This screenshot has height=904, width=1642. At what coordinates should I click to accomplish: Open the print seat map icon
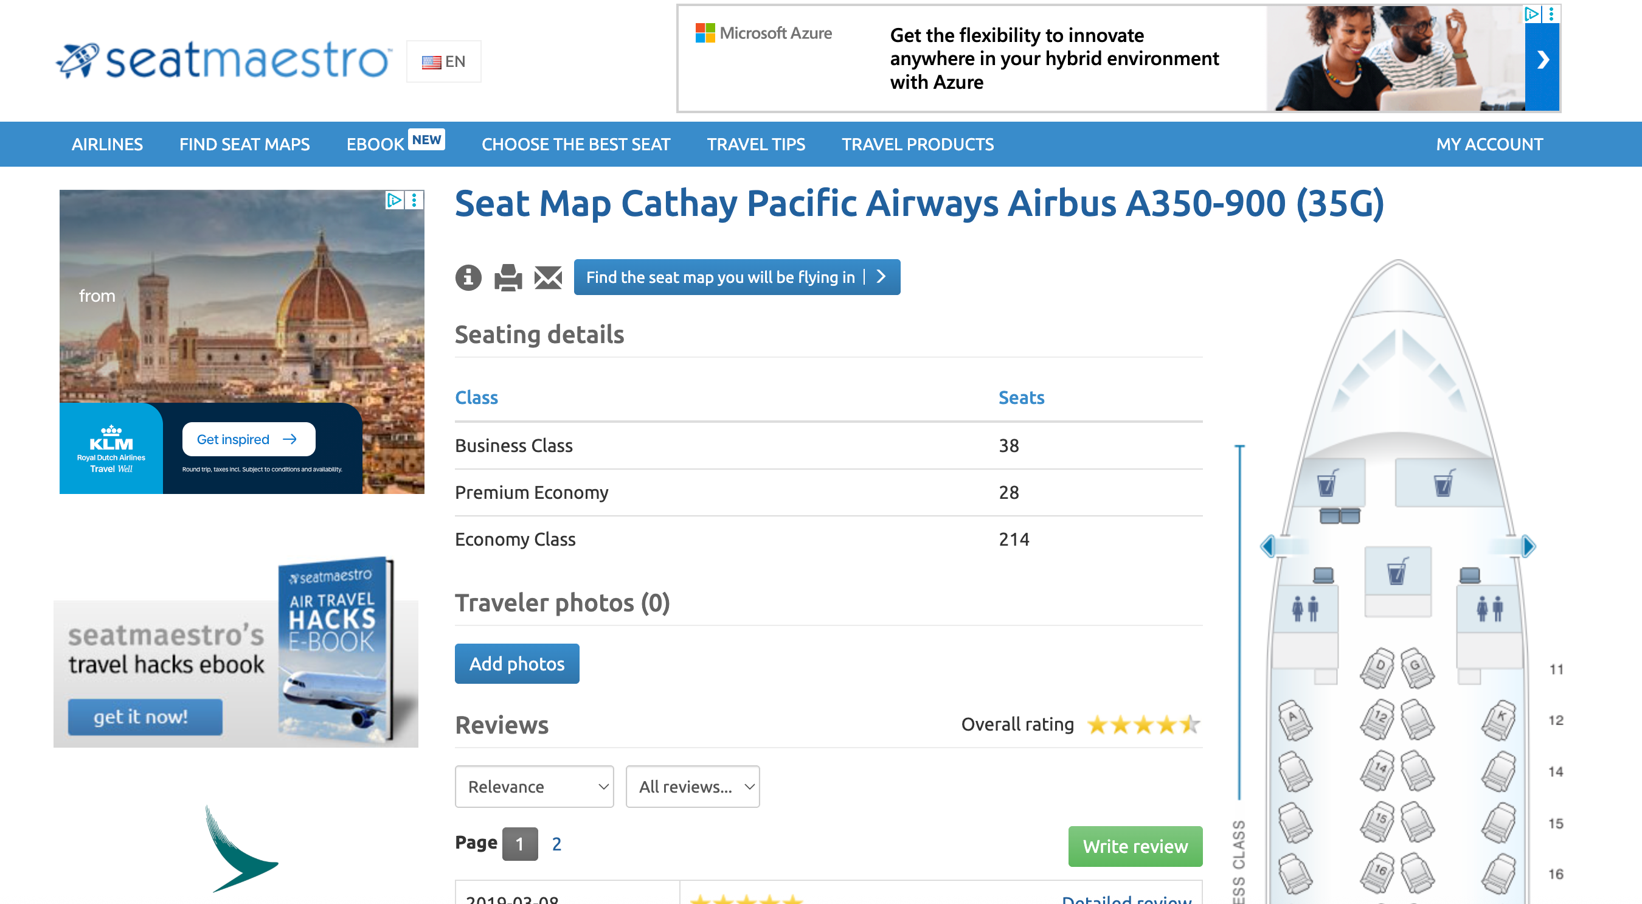(x=507, y=277)
